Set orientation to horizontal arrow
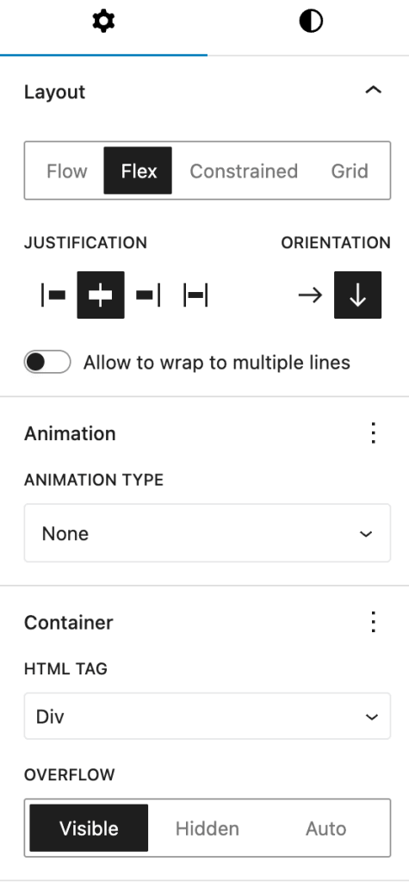Viewport: 409px width, 882px height. [x=311, y=295]
